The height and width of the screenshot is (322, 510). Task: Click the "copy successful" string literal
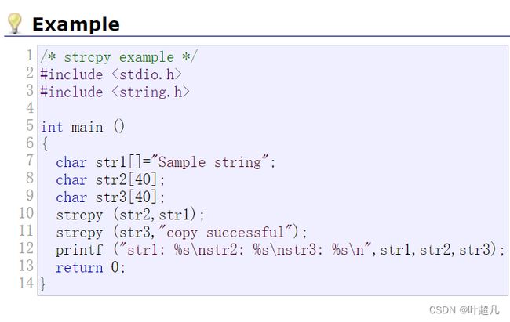227,232
